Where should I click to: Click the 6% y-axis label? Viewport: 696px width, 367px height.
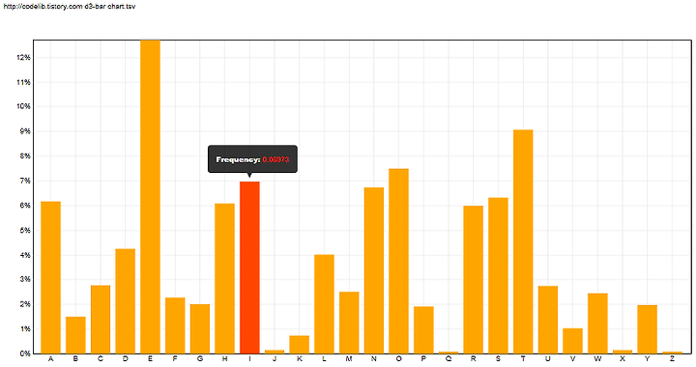25,206
